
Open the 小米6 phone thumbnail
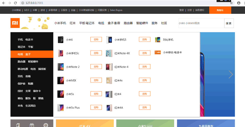60,40
